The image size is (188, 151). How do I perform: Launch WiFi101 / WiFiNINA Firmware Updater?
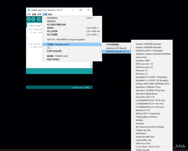pos(72,39)
